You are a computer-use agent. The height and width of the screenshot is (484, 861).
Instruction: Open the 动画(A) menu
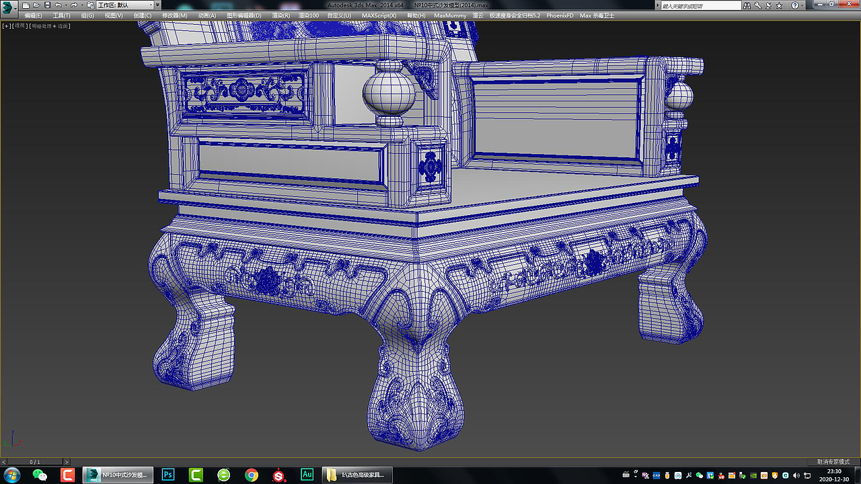[207, 15]
